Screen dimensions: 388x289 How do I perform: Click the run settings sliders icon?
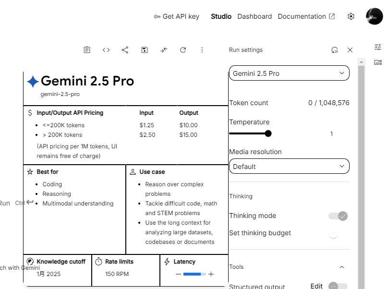[x=378, y=47]
